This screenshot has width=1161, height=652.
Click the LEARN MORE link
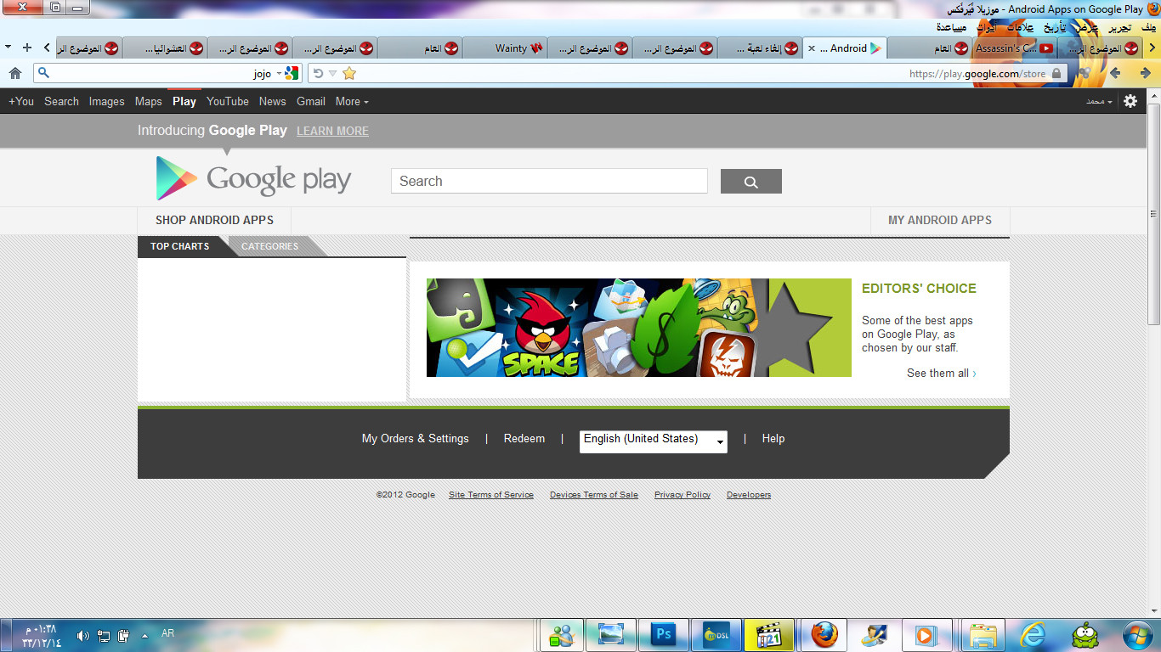click(332, 131)
